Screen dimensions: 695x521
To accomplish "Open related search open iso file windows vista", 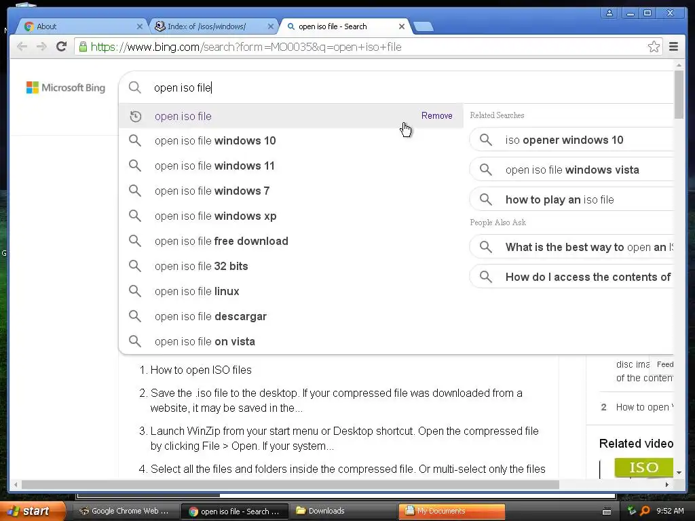I will 571,170.
